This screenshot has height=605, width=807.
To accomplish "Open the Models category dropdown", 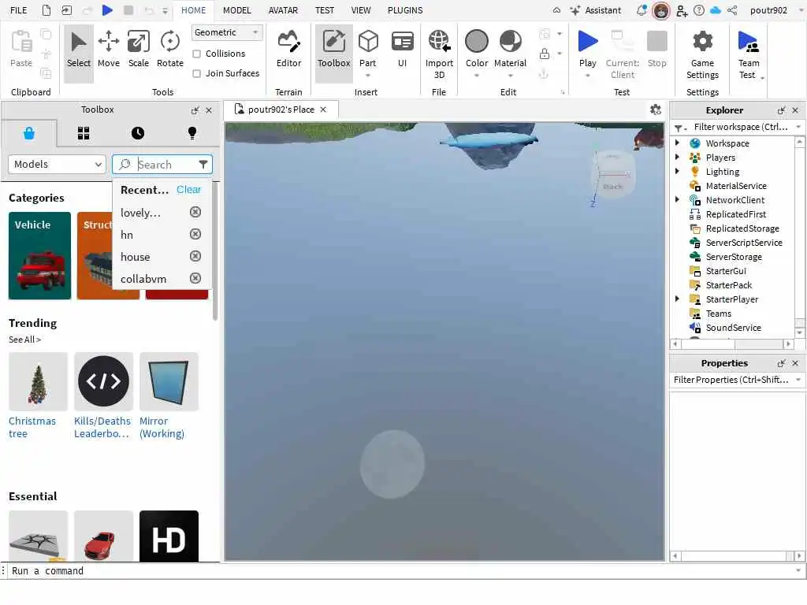I will pyautogui.click(x=57, y=165).
